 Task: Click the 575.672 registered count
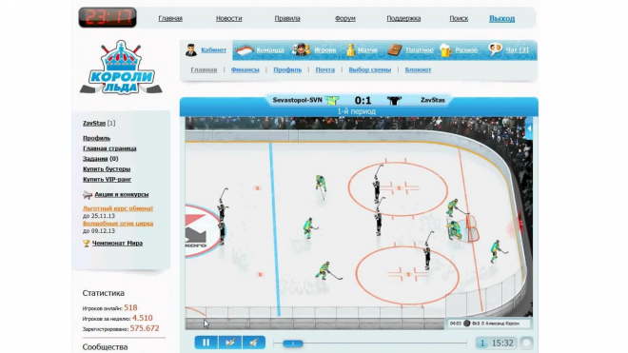(145, 328)
